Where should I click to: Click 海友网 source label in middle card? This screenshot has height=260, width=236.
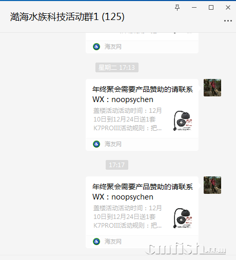pos(113,144)
